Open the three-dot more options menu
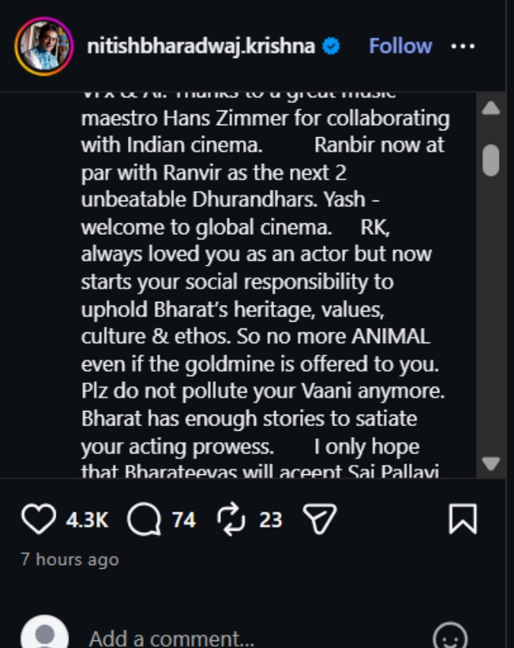Image resolution: width=514 pixels, height=648 pixels. tap(463, 46)
